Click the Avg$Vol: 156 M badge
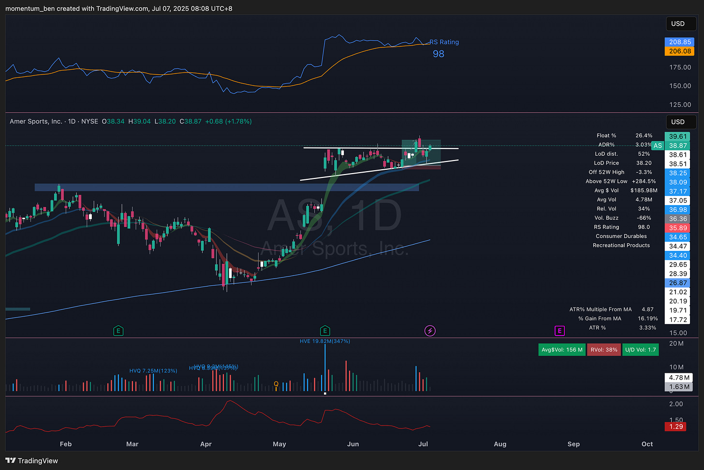This screenshot has height=470, width=704. coord(562,350)
